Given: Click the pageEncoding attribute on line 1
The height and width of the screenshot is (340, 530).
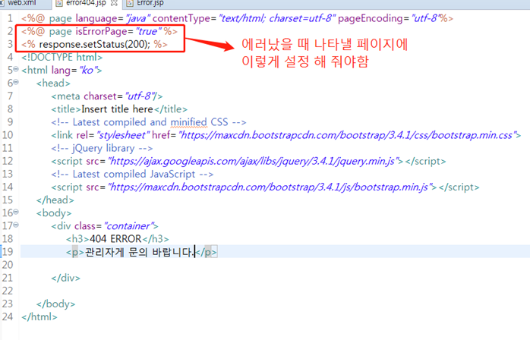Looking at the screenshot, I should (x=369, y=18).
